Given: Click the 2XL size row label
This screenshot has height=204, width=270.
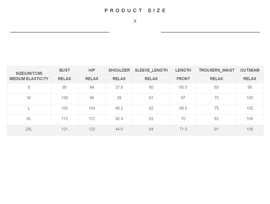Looking at the screenshot, I should pos(29,129).
